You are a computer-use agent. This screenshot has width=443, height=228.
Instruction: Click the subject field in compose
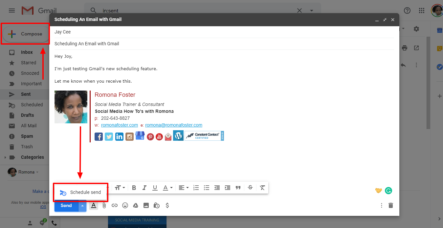[224, 44]
